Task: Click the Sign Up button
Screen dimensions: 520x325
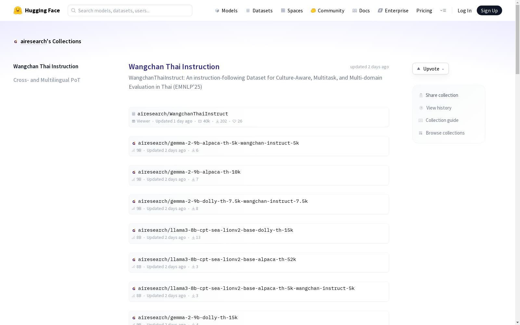Action: (489, 10)
